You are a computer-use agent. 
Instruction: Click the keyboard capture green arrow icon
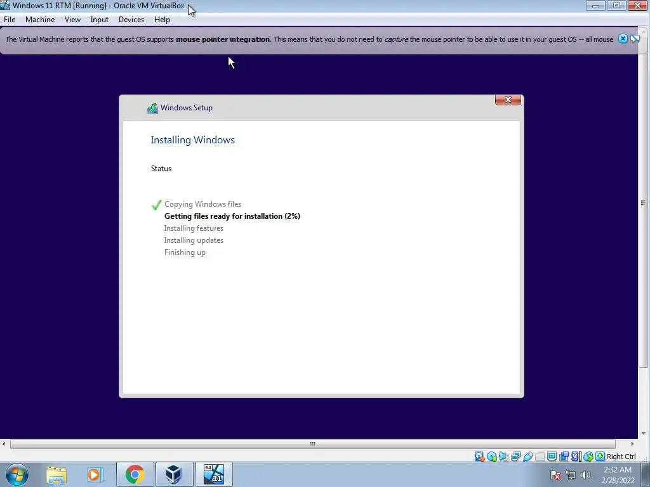click(600, 457)
